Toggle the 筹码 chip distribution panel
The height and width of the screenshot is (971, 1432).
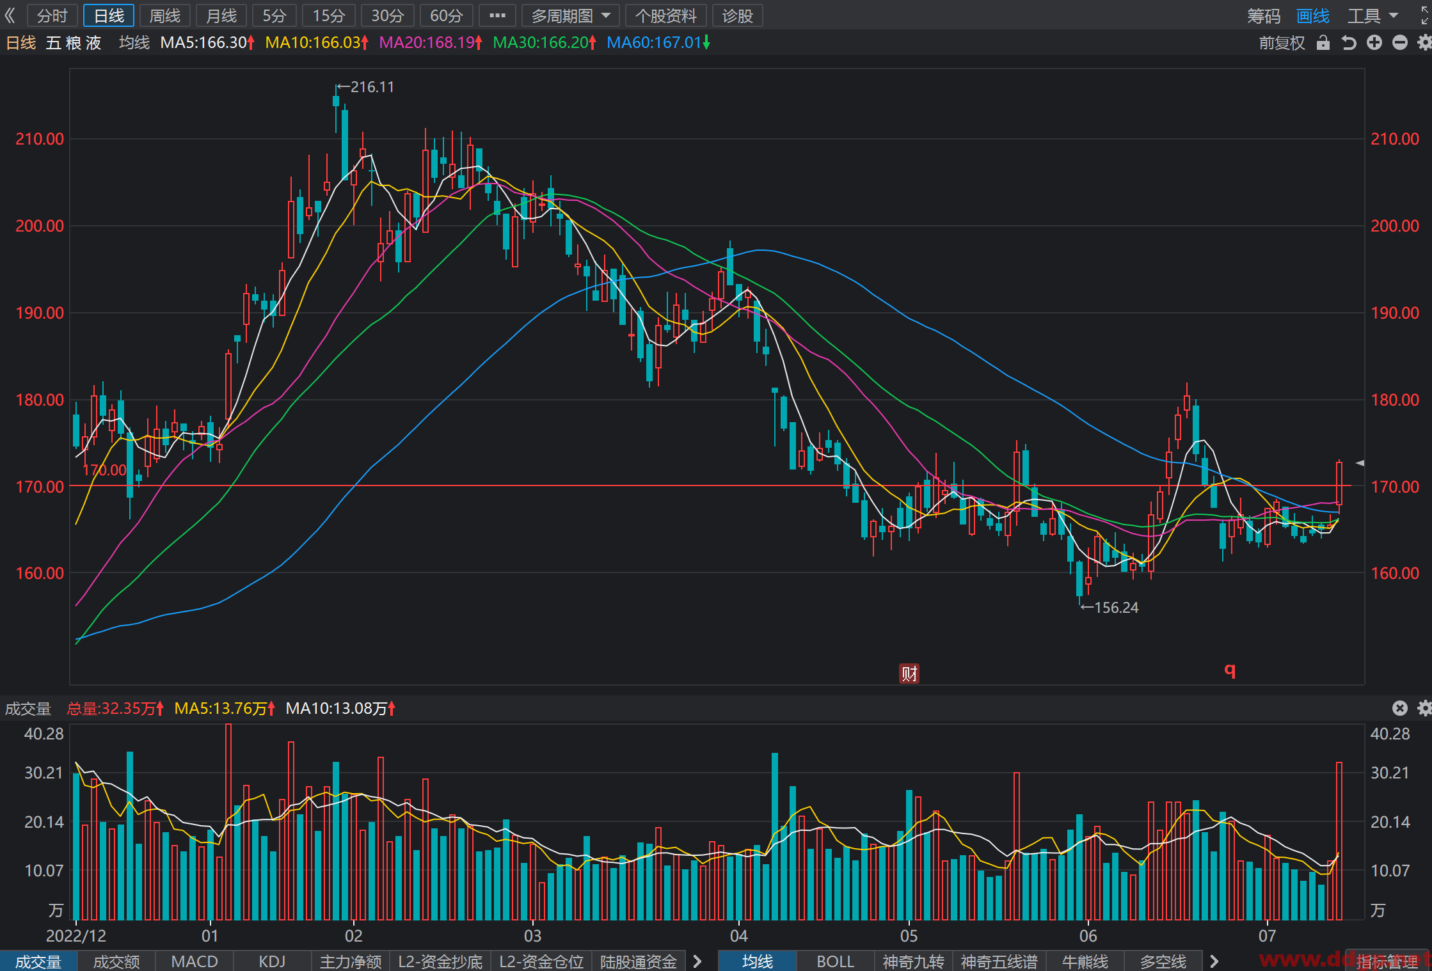coord(1264,16)
